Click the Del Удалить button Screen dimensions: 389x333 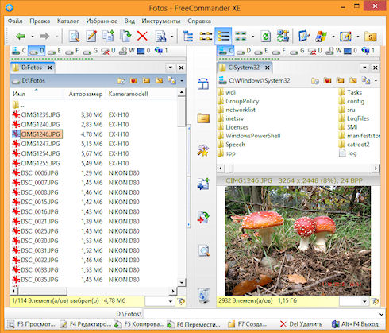(x=302, y=324)
